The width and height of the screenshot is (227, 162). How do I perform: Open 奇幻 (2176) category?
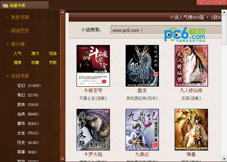tap(28, 95)
